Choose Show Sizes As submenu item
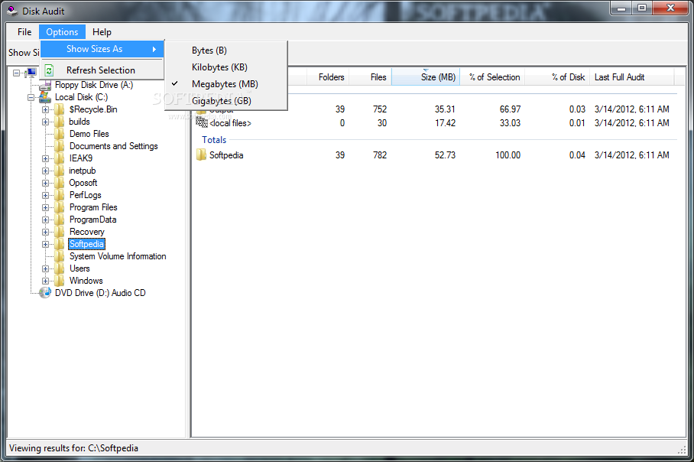Screen dimensions: 694x462 (102, 49)
